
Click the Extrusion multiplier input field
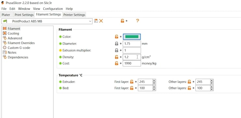(x=132, y=50)
